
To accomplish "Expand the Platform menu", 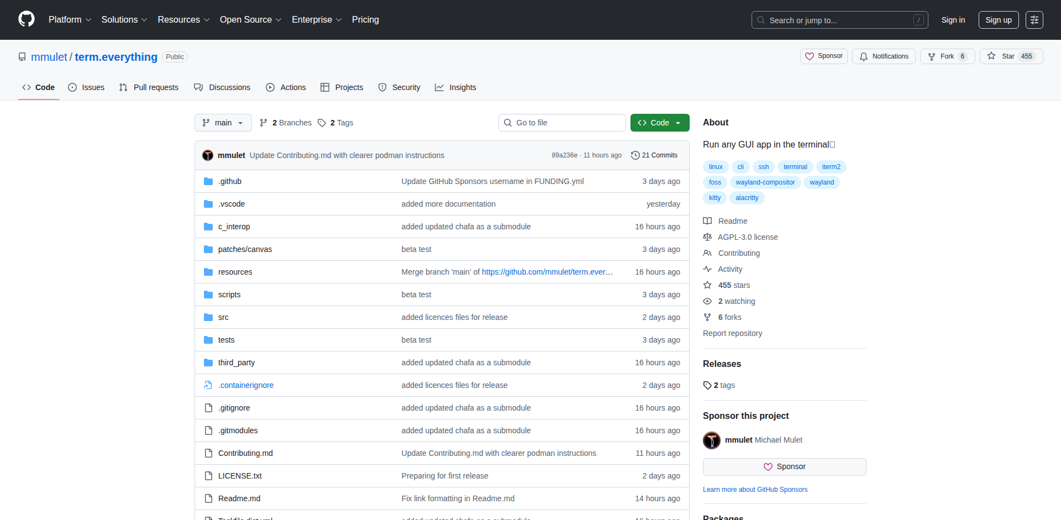I will click(70, 19).
